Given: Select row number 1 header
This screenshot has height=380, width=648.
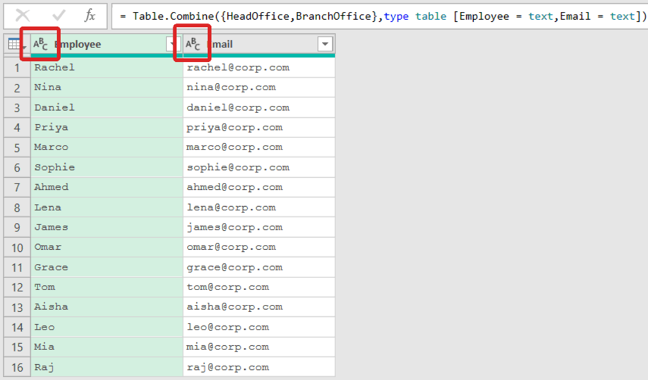Looking at the screenshot, I should (x=17, y=67).
